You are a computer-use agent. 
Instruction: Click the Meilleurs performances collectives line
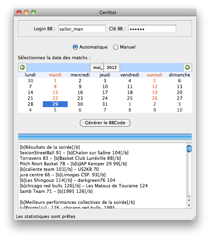click(77, 202)
